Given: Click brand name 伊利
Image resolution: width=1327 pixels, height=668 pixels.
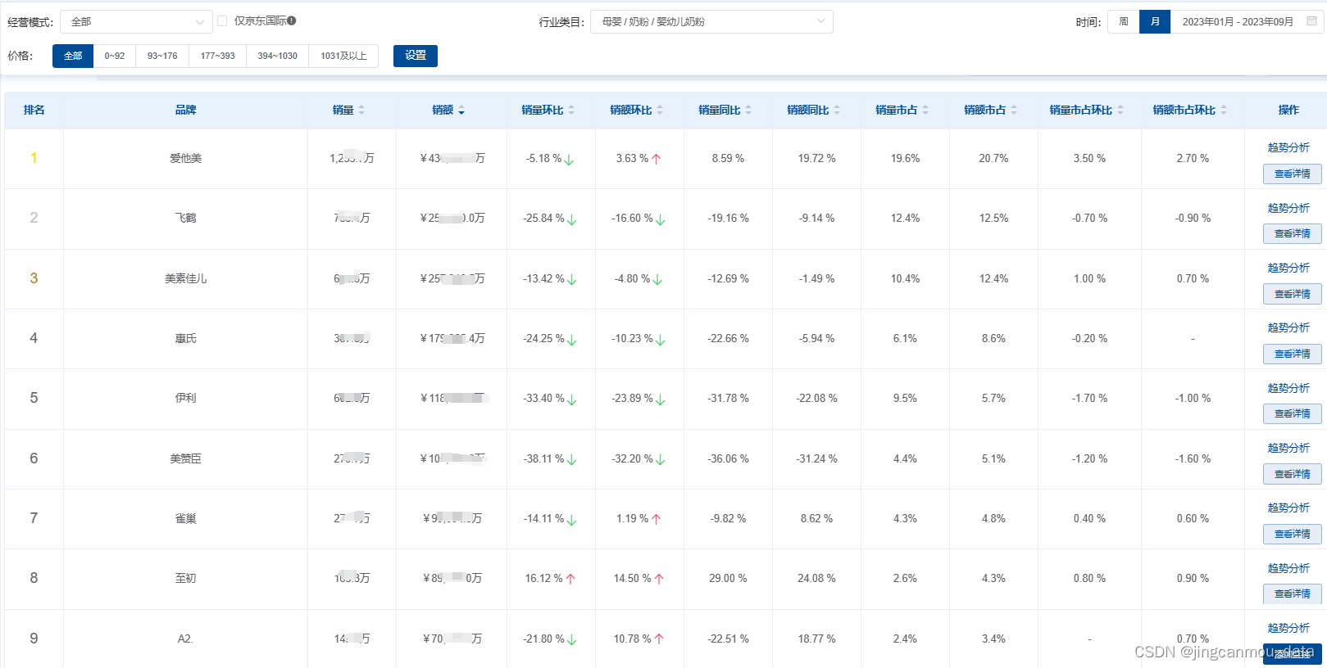Looking at the screenshot, I should (185, 398).
